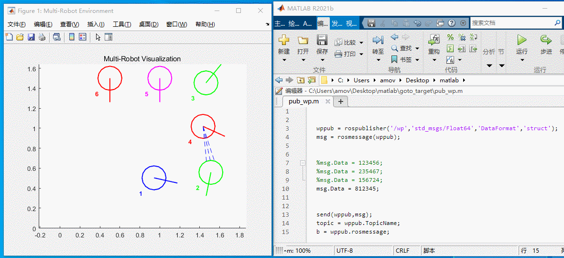The image size is (564, 258).
Task: Click quick access Save icon in MATLAB
Action: click(372, 23)
